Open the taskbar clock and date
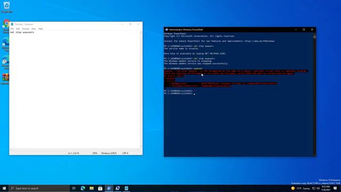This screenshot has height=192, width=341. coord(326,188)
